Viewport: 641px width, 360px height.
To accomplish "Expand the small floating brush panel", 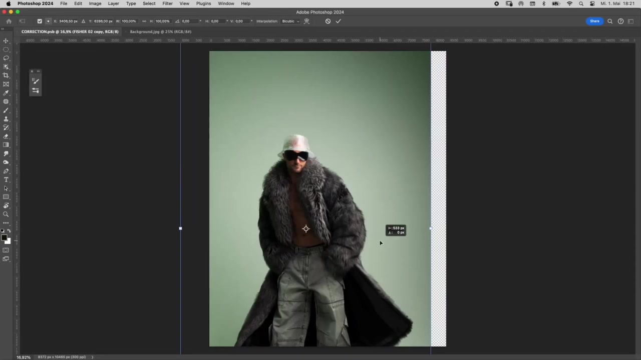I will tap(38, 71).
